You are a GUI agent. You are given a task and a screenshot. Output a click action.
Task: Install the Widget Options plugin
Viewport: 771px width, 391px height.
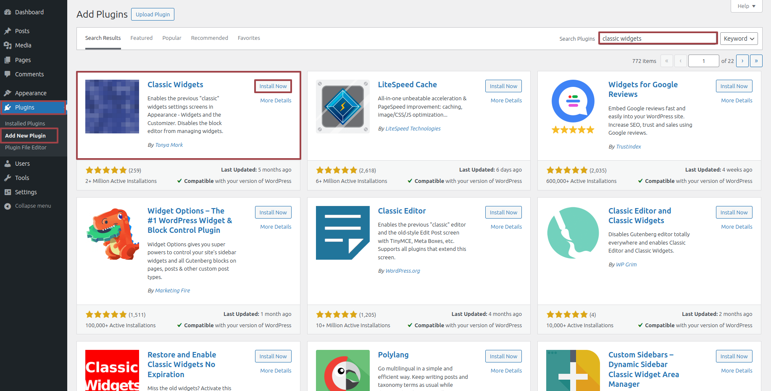click(x=273, y=212)
